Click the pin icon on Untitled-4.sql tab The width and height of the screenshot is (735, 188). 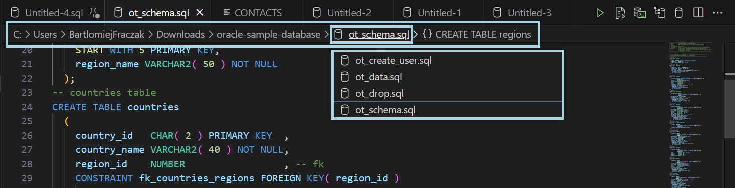coord(94,13)
